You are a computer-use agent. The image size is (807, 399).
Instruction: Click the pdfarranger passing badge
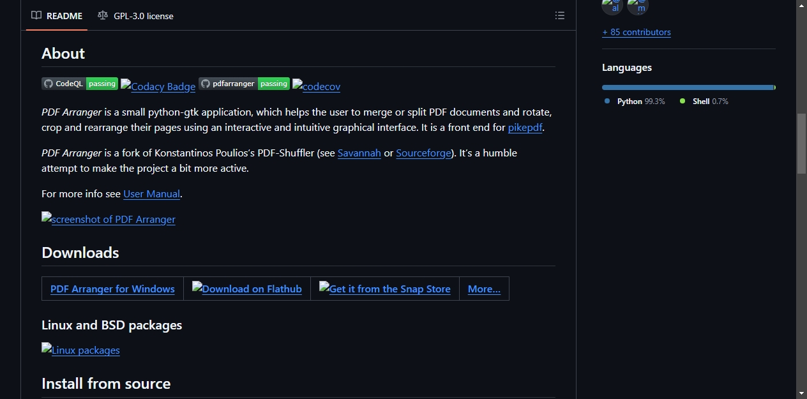point(244,84)
